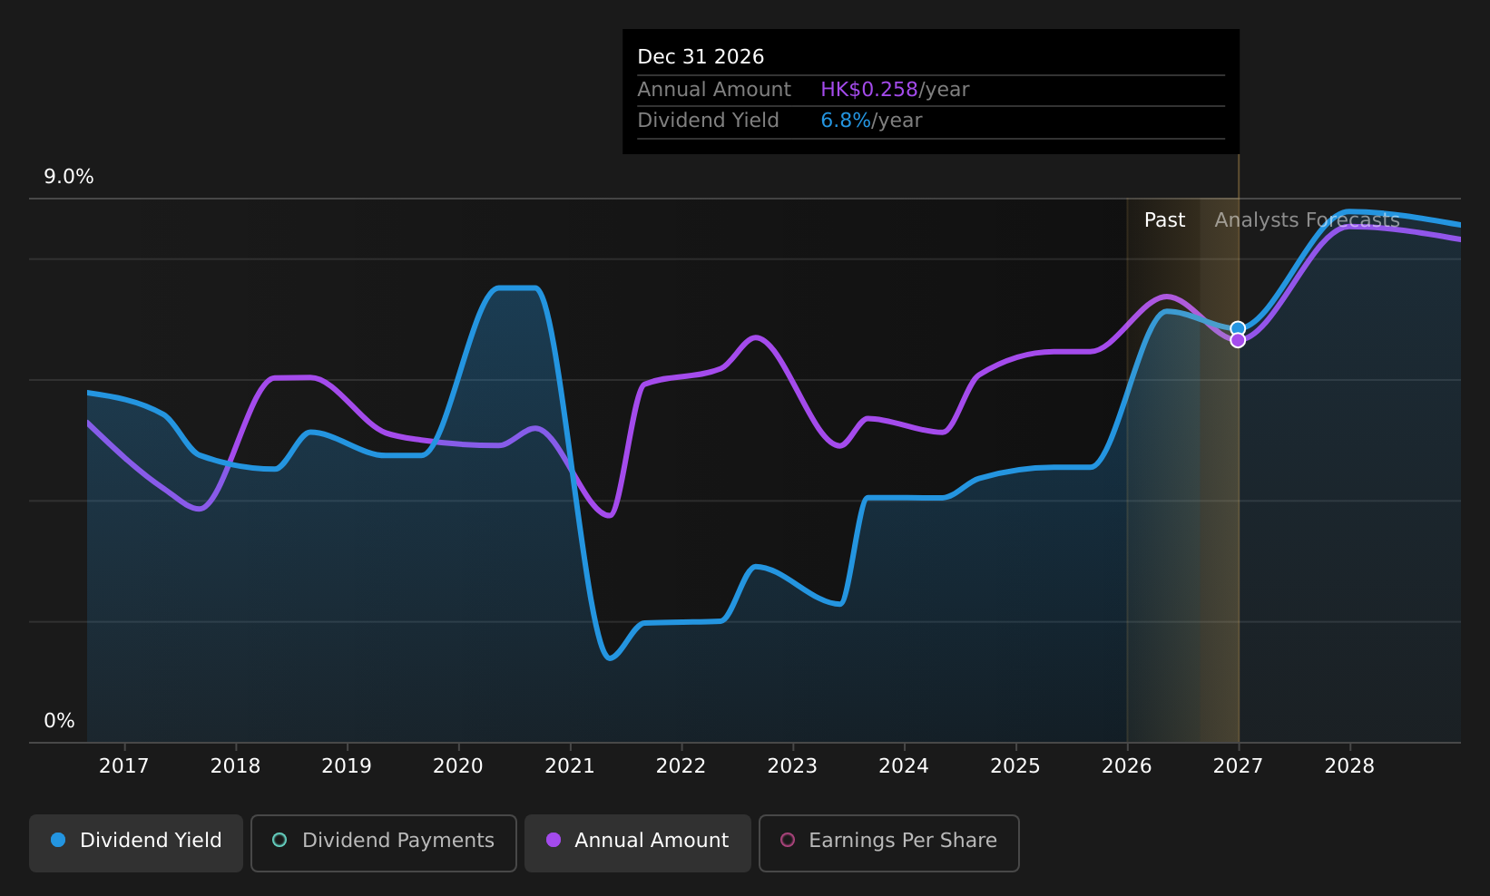Click the 2018 x-axis year label
1490x896 pixels.
tap(236, 766)
